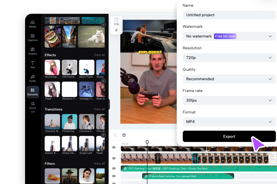Open the Text panel
Screen dimensions: 277x184
(x=33, y=65)
